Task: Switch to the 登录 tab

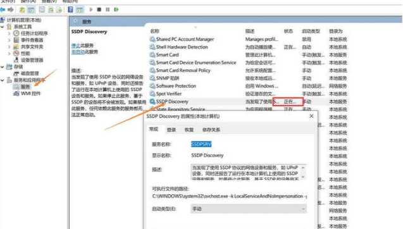Action: tap(171, 130)
